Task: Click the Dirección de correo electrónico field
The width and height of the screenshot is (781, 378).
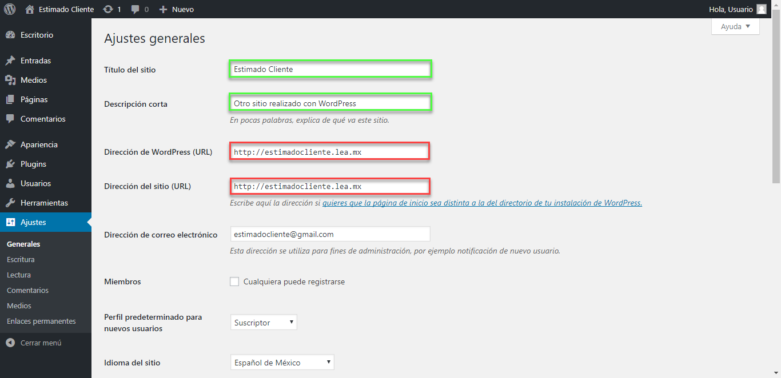Action: [330, 234]
